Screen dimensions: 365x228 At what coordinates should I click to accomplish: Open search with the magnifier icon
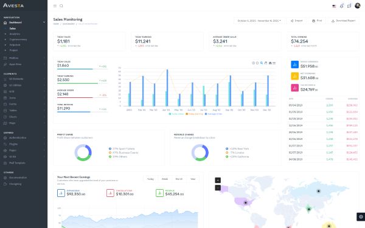pyautogui.click(x=61, y=6)
